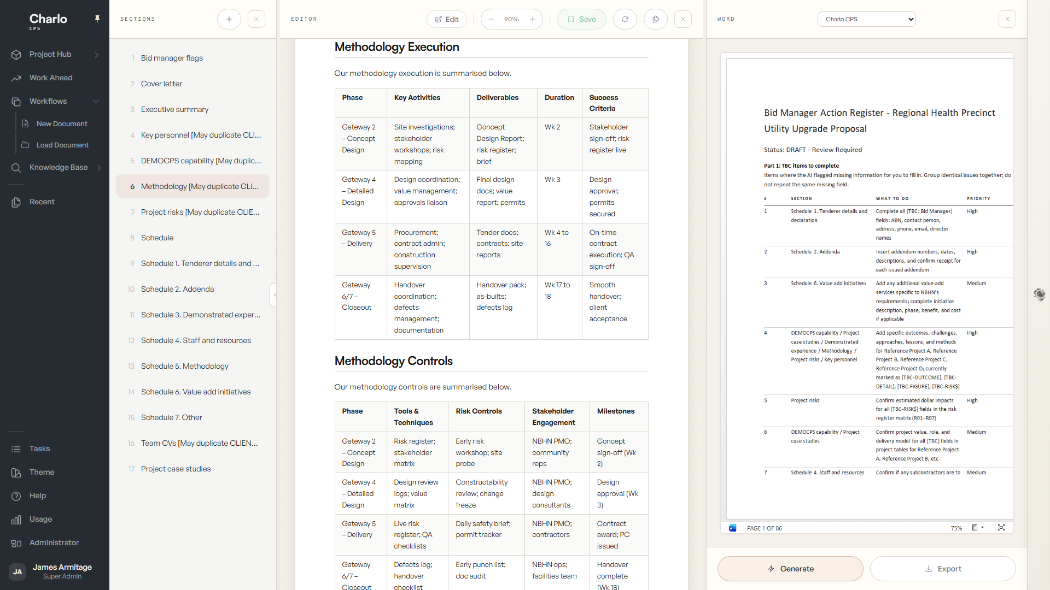Select Schedule 1. Tenderer details section

pos(192,263)
